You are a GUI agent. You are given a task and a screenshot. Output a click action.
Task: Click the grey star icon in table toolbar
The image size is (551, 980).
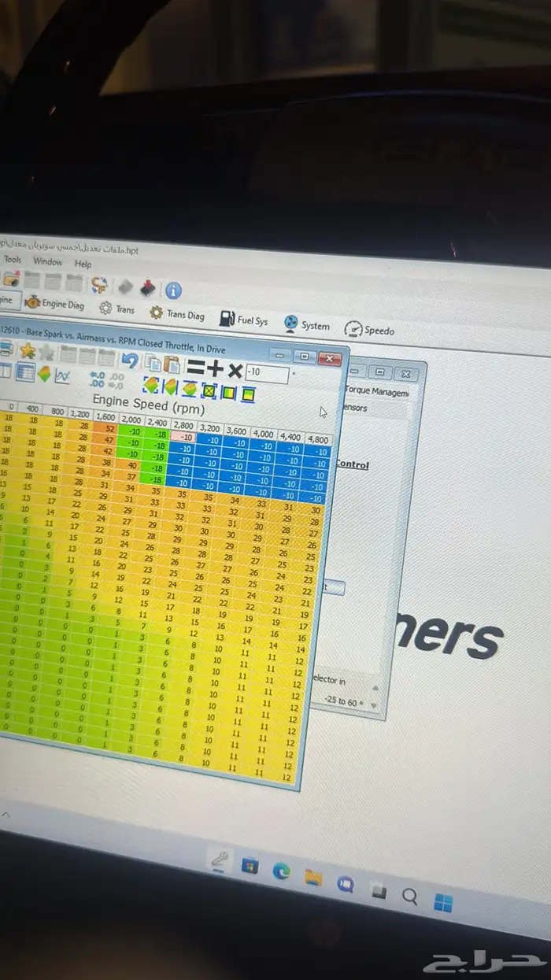click(x=46, y=351)
